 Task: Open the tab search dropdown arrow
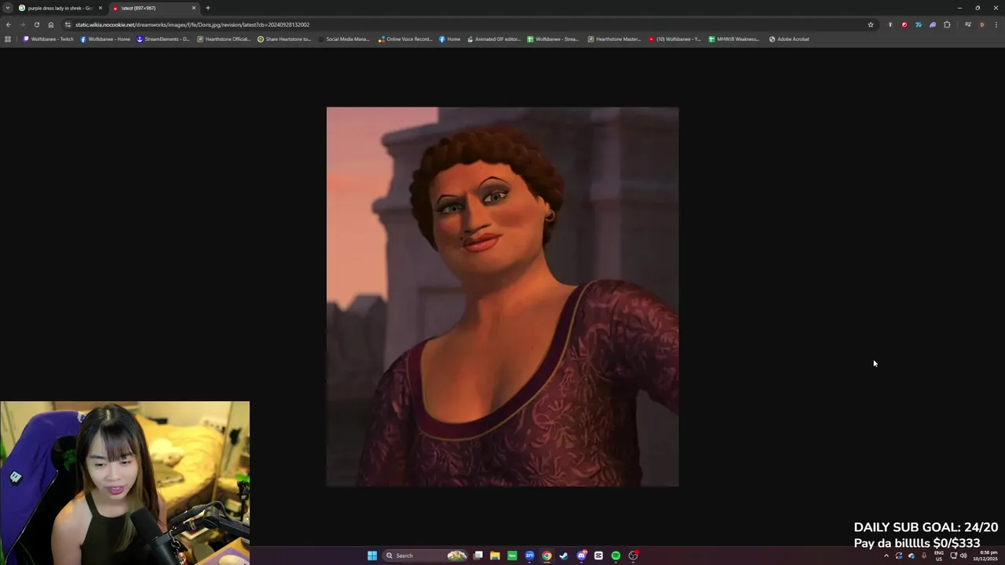coord(8,8)
